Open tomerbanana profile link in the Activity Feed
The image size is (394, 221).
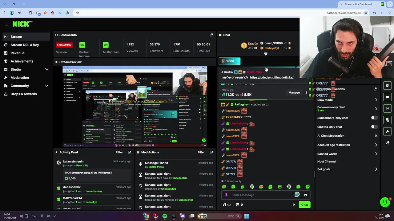(94, 191)
